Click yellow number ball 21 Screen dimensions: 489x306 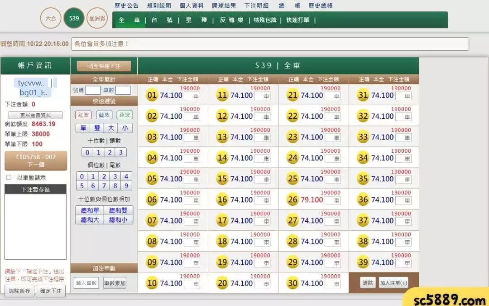point(292,95)
